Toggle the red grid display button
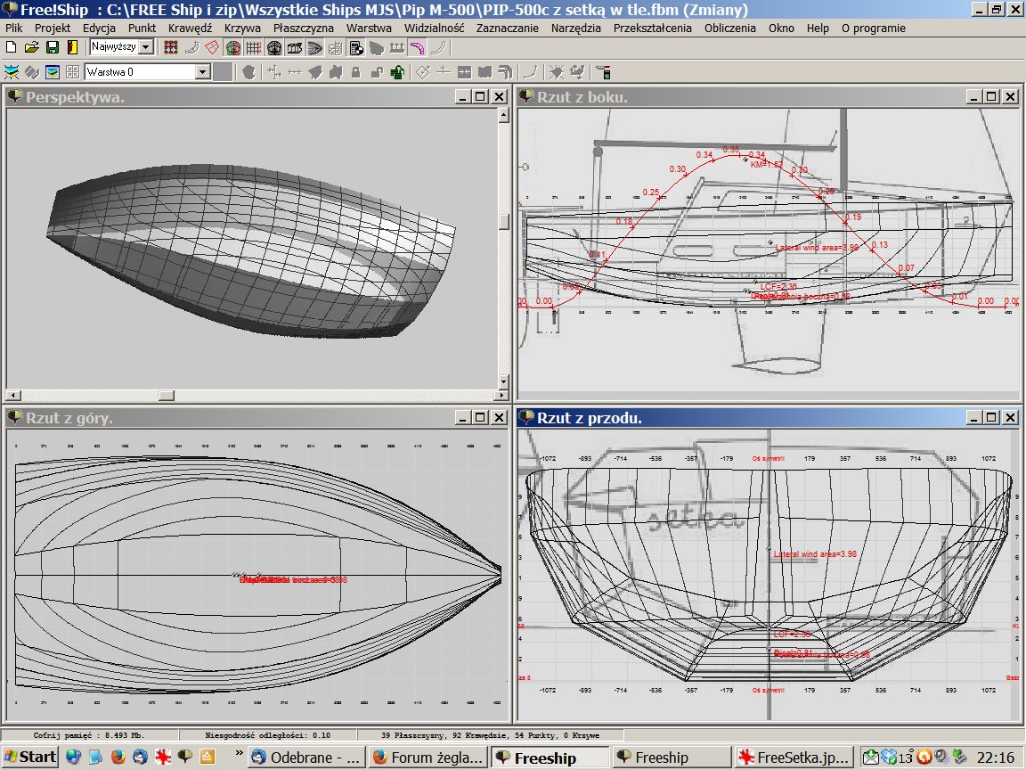This screenshot has width=1026, height=770. point(253,47)
